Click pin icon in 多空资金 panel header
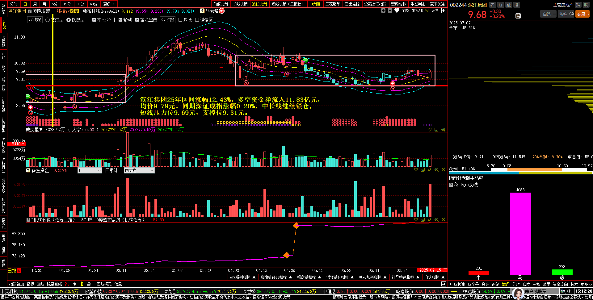This screenshot has height=300, width=593. click(430, 170)
